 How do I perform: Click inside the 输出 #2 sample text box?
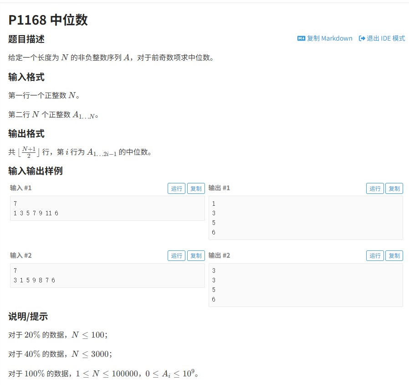click(x=305, y=285)
